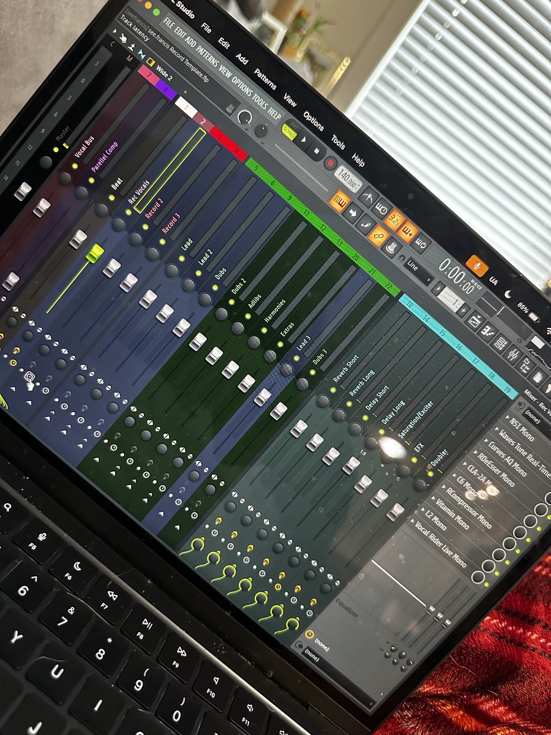Toggle the 3.2.1 countdown before recording icon
This screenshot has width=551, height=735.
(x=395, y=220)
